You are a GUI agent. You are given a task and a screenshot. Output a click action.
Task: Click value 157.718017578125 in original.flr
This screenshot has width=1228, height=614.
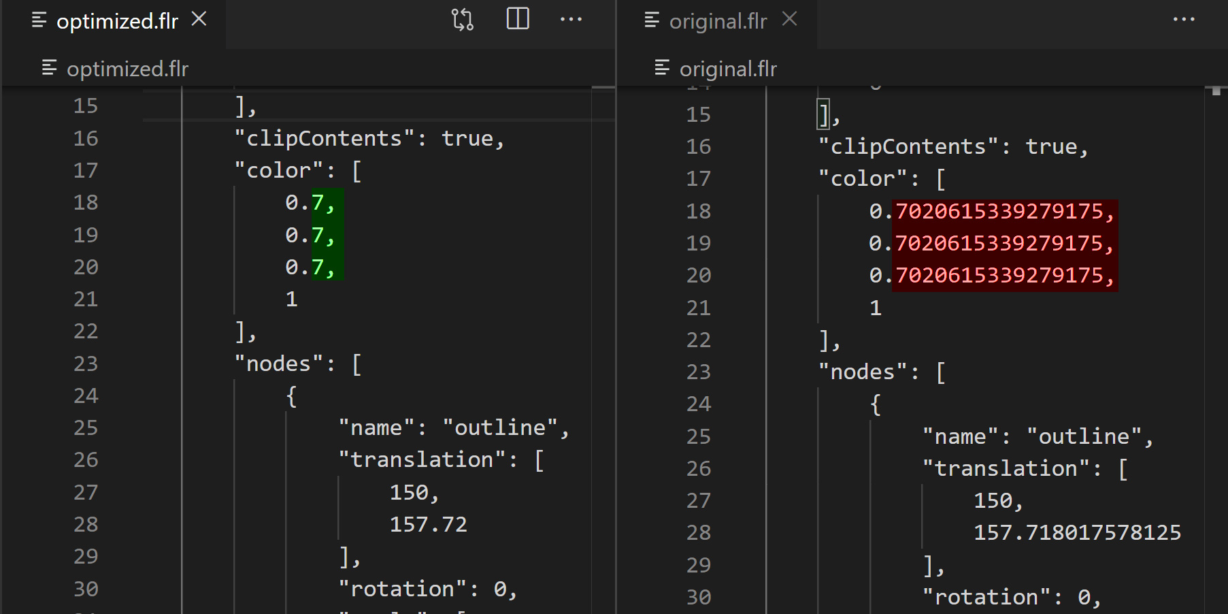tap(1077, 532)
